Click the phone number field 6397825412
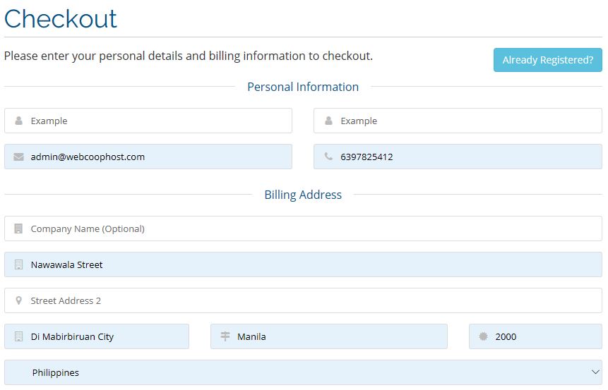This screenshot has width=608, height=390. [458, 157]
